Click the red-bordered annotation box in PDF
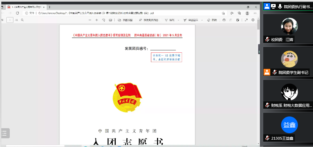Image resolution: width=313 pixels, height=147 pixels. [x=166, y=57]
